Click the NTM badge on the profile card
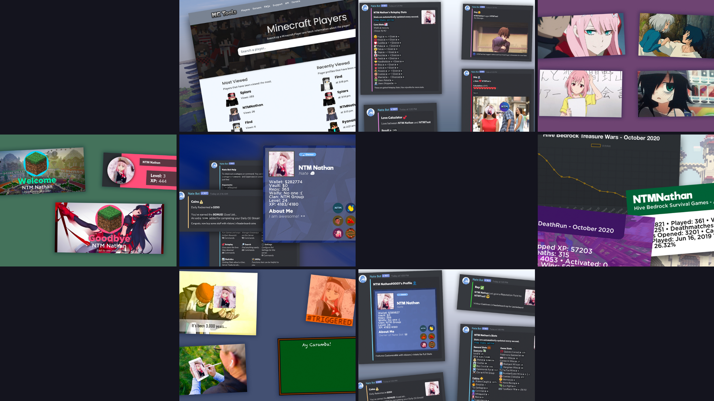714x401 pixels. (x=338, y=208)
